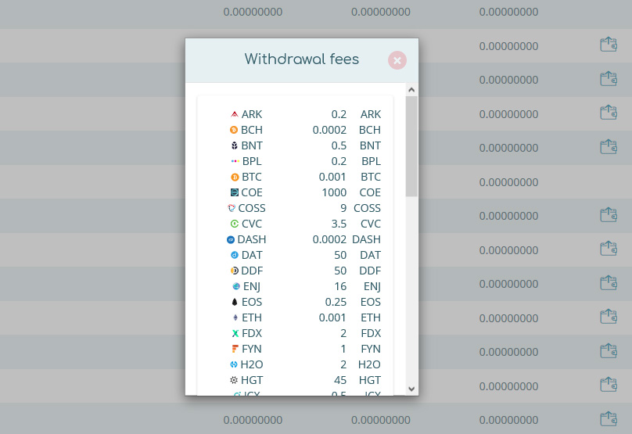Click the fees list scroll down arrow
Viewport: 632px width, 434px height.
click(x=411, y=389)
